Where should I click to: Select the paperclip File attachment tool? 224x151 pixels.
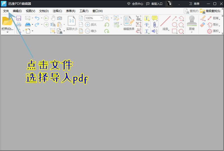[x=155, y=25]
